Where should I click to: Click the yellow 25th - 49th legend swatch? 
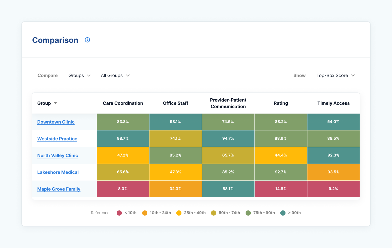(x=179, y=213)
